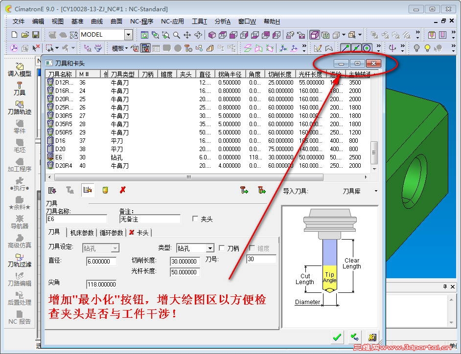Screen dimensions: 461x354
Task: Select the D16 平刀 tool row
Action: point(208,140)
